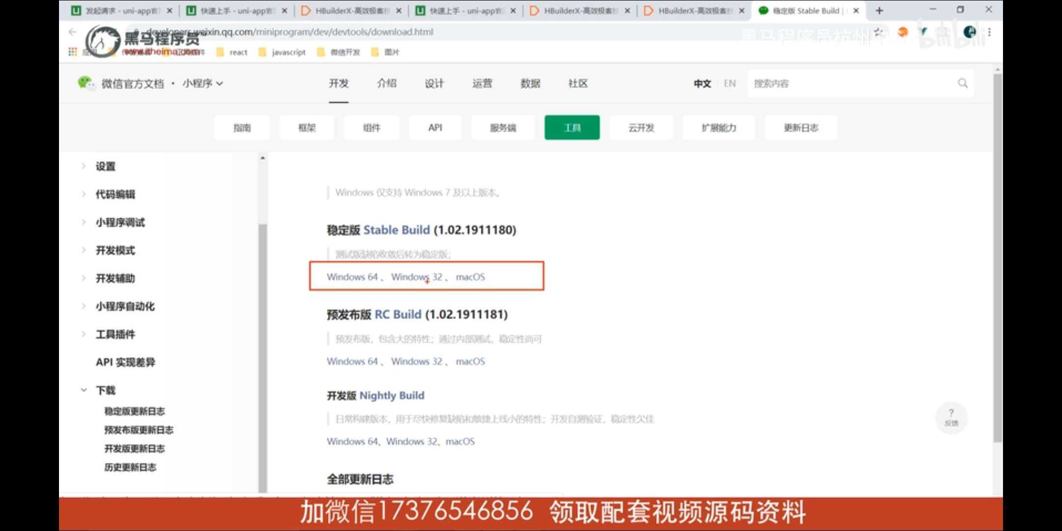Select the 框架 category button
The width and height of the screenshot is (1062, 531).
pos(307,128)
